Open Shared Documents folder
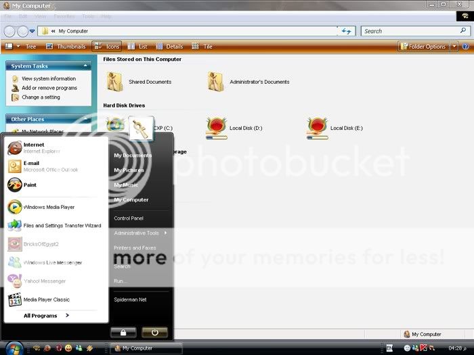Viewport: 474px width, 355px height. click(139, 82)
